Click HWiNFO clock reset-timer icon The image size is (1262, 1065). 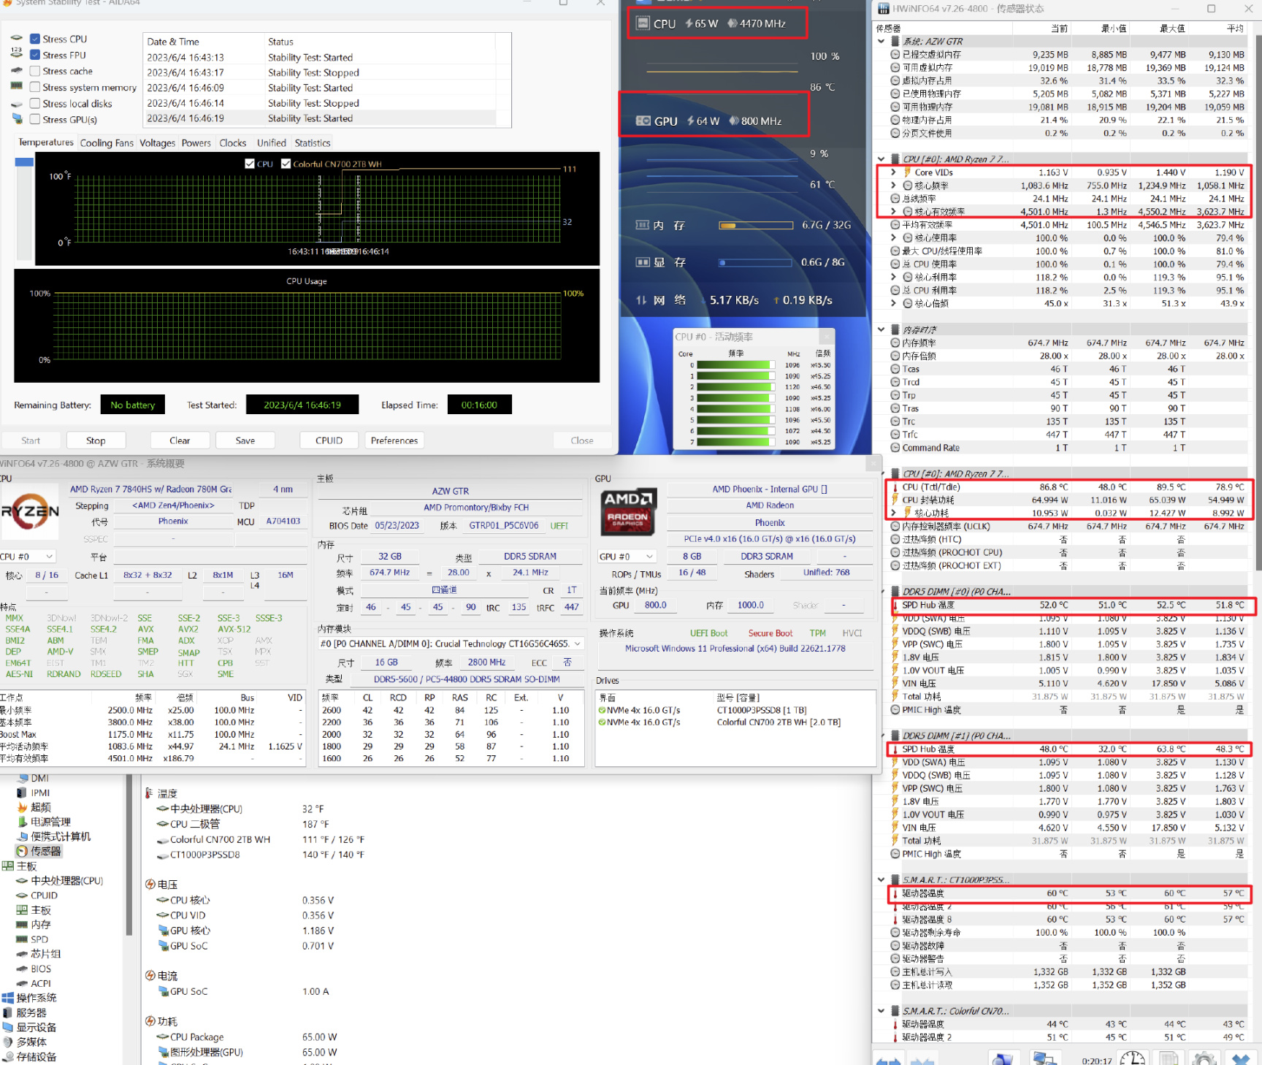[x=1133, y=1058]
